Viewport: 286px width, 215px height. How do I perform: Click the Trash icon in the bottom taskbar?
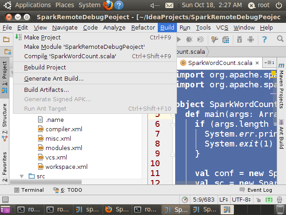[x=280, y=210]
